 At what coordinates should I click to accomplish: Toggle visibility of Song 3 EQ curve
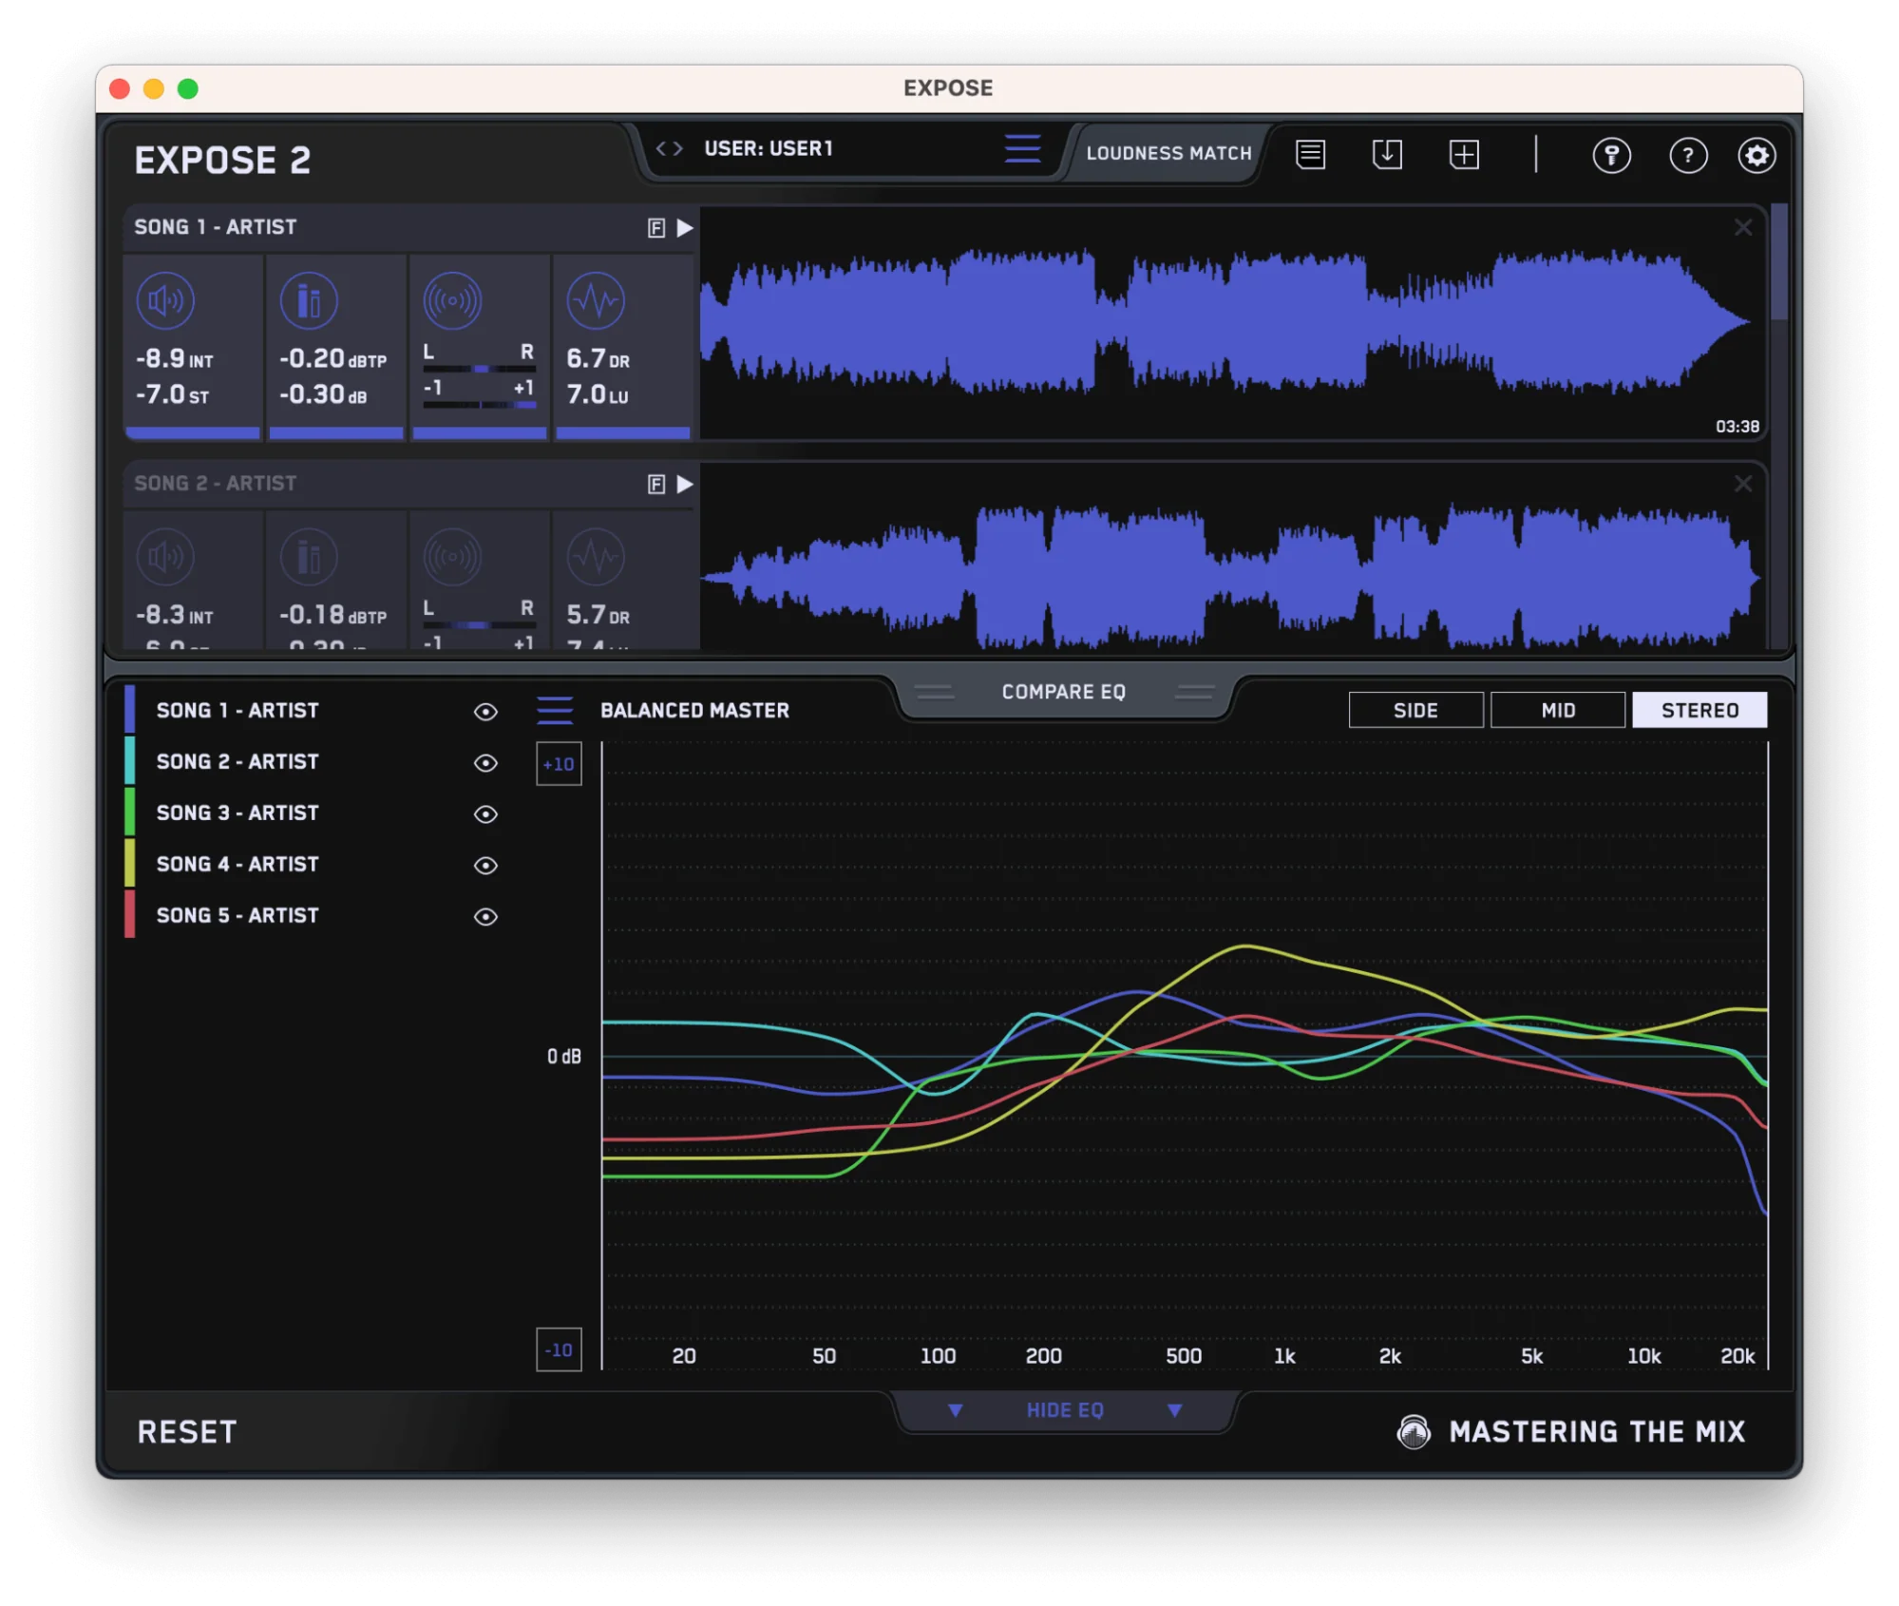[485, 814]
